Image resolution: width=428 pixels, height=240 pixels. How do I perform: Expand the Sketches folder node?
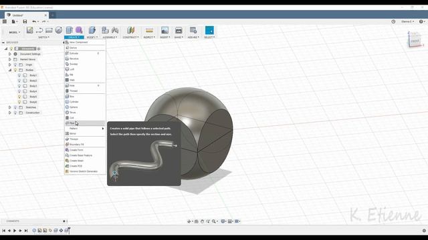point(10,107)
